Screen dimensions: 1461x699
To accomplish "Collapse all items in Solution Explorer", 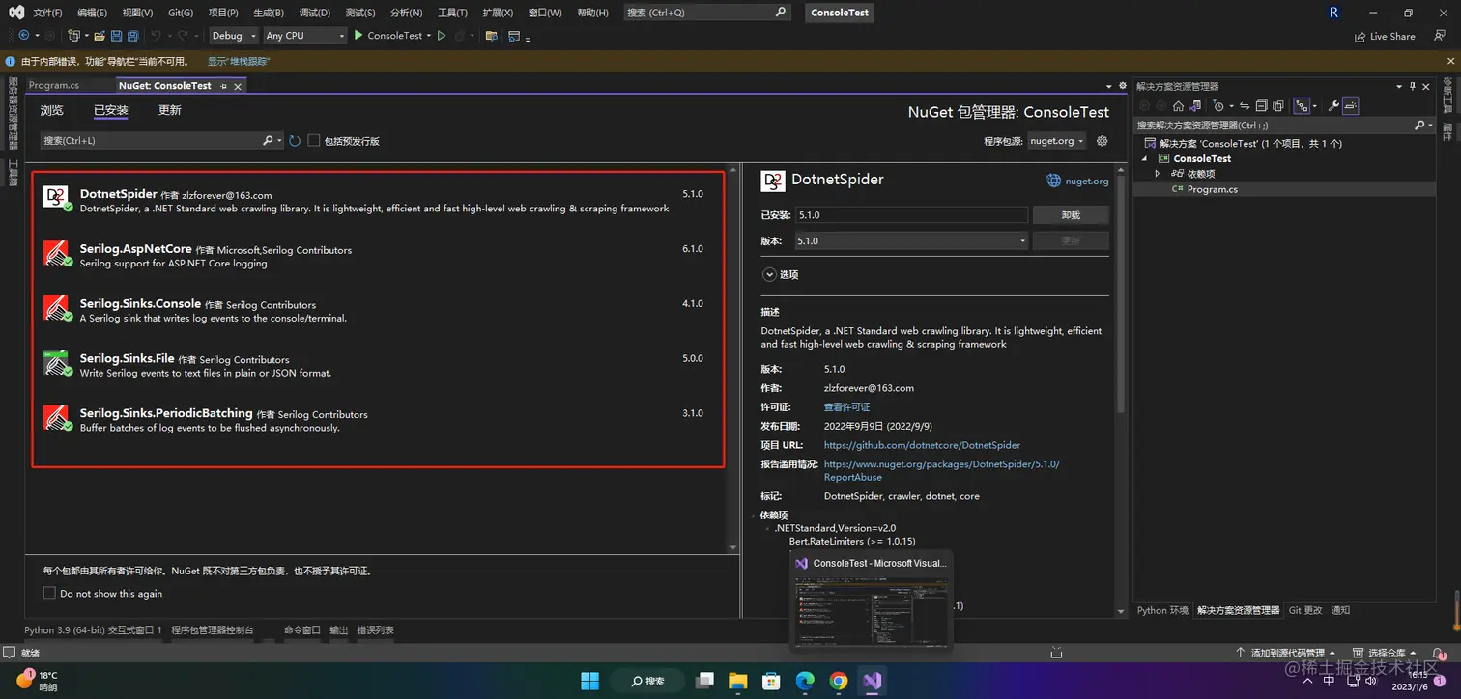I will [1262, 106].
